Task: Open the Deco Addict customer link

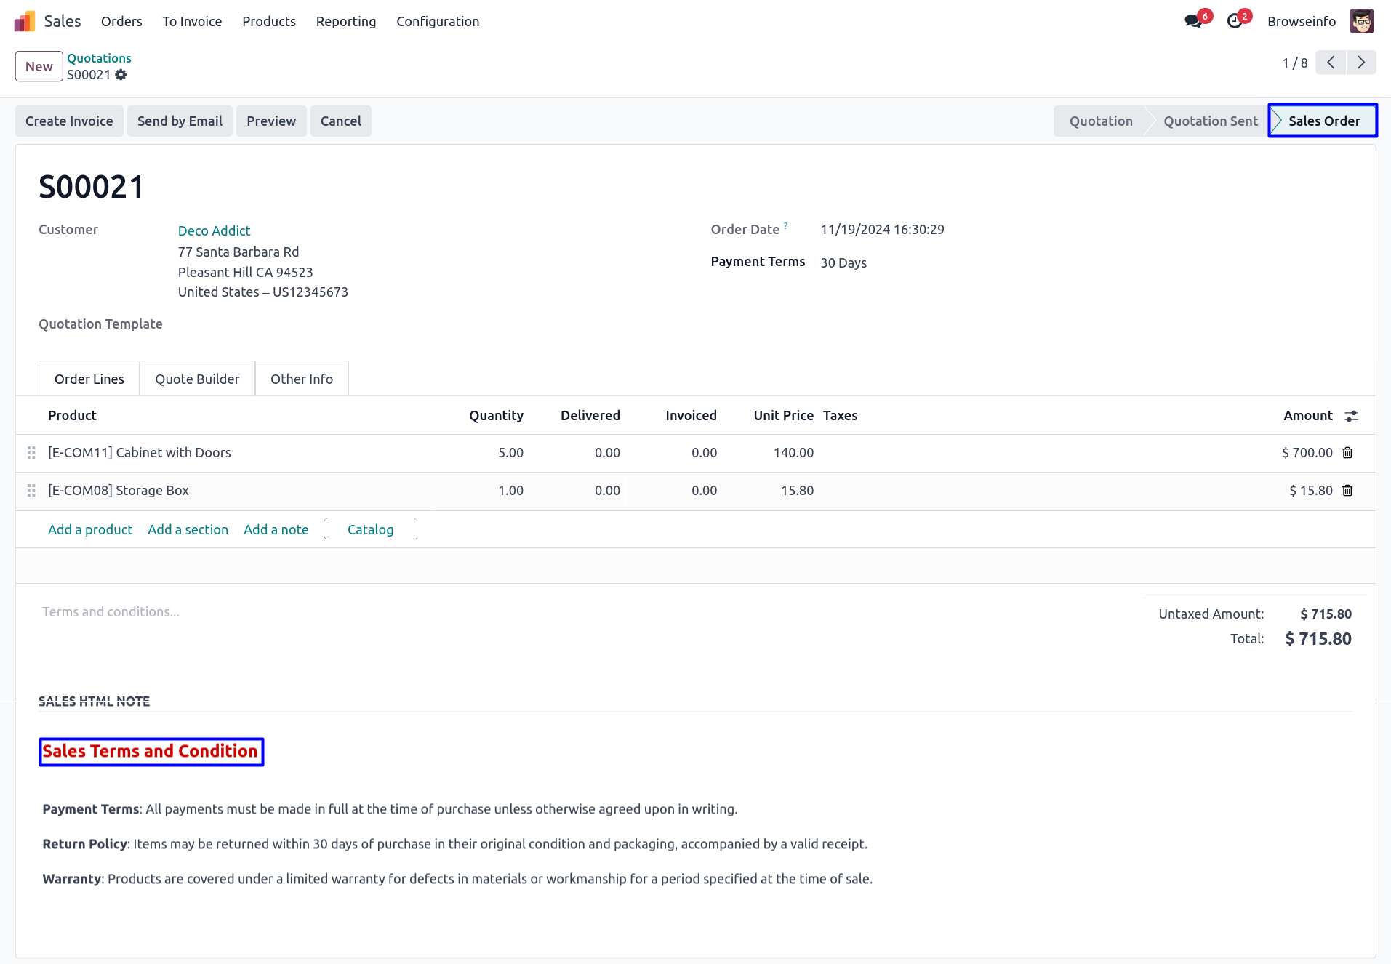Action: coord(214,230)
